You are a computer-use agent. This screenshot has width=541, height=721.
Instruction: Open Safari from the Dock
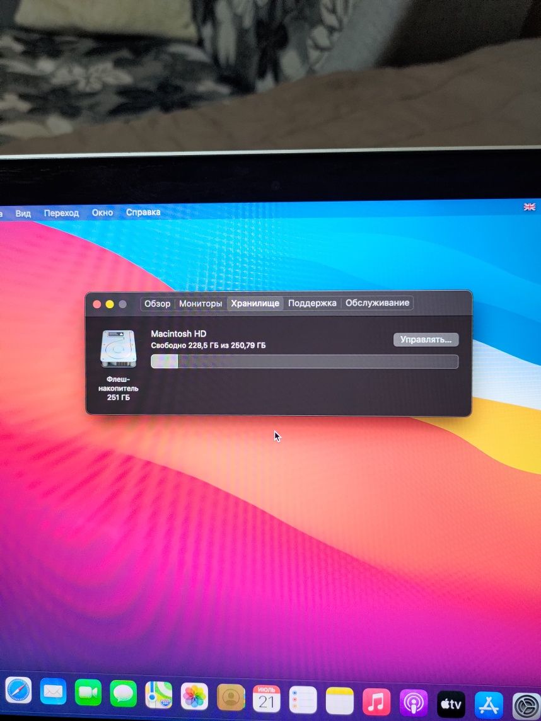pyautogui.click(x=18, y=689)
